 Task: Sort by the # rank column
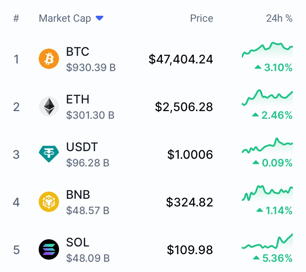coord(16,18)
